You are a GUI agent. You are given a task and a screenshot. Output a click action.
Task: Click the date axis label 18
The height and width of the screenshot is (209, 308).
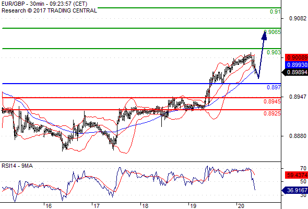click(x=145, y=206)
